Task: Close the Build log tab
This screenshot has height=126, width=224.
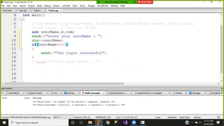Action: (78, 93)
